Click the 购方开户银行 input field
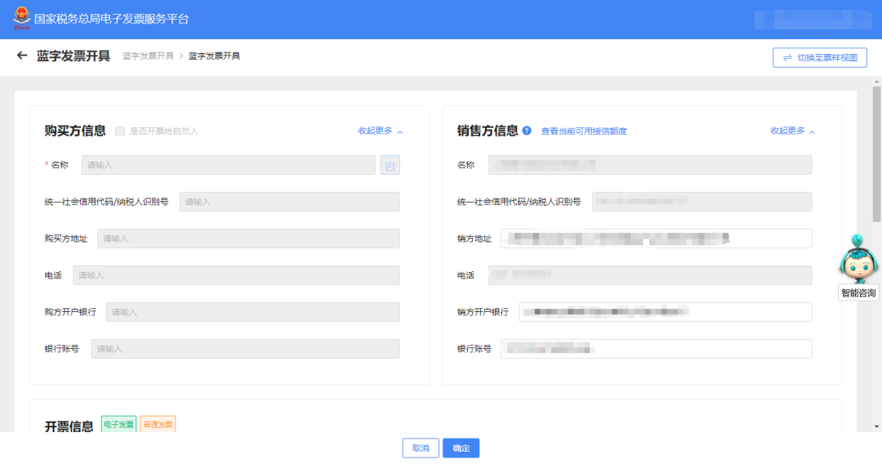882x464 pixels. tap(252, 312)
